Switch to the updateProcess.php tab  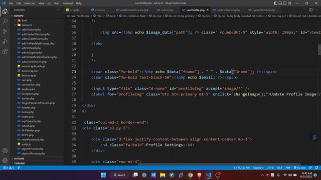point(228,10)
